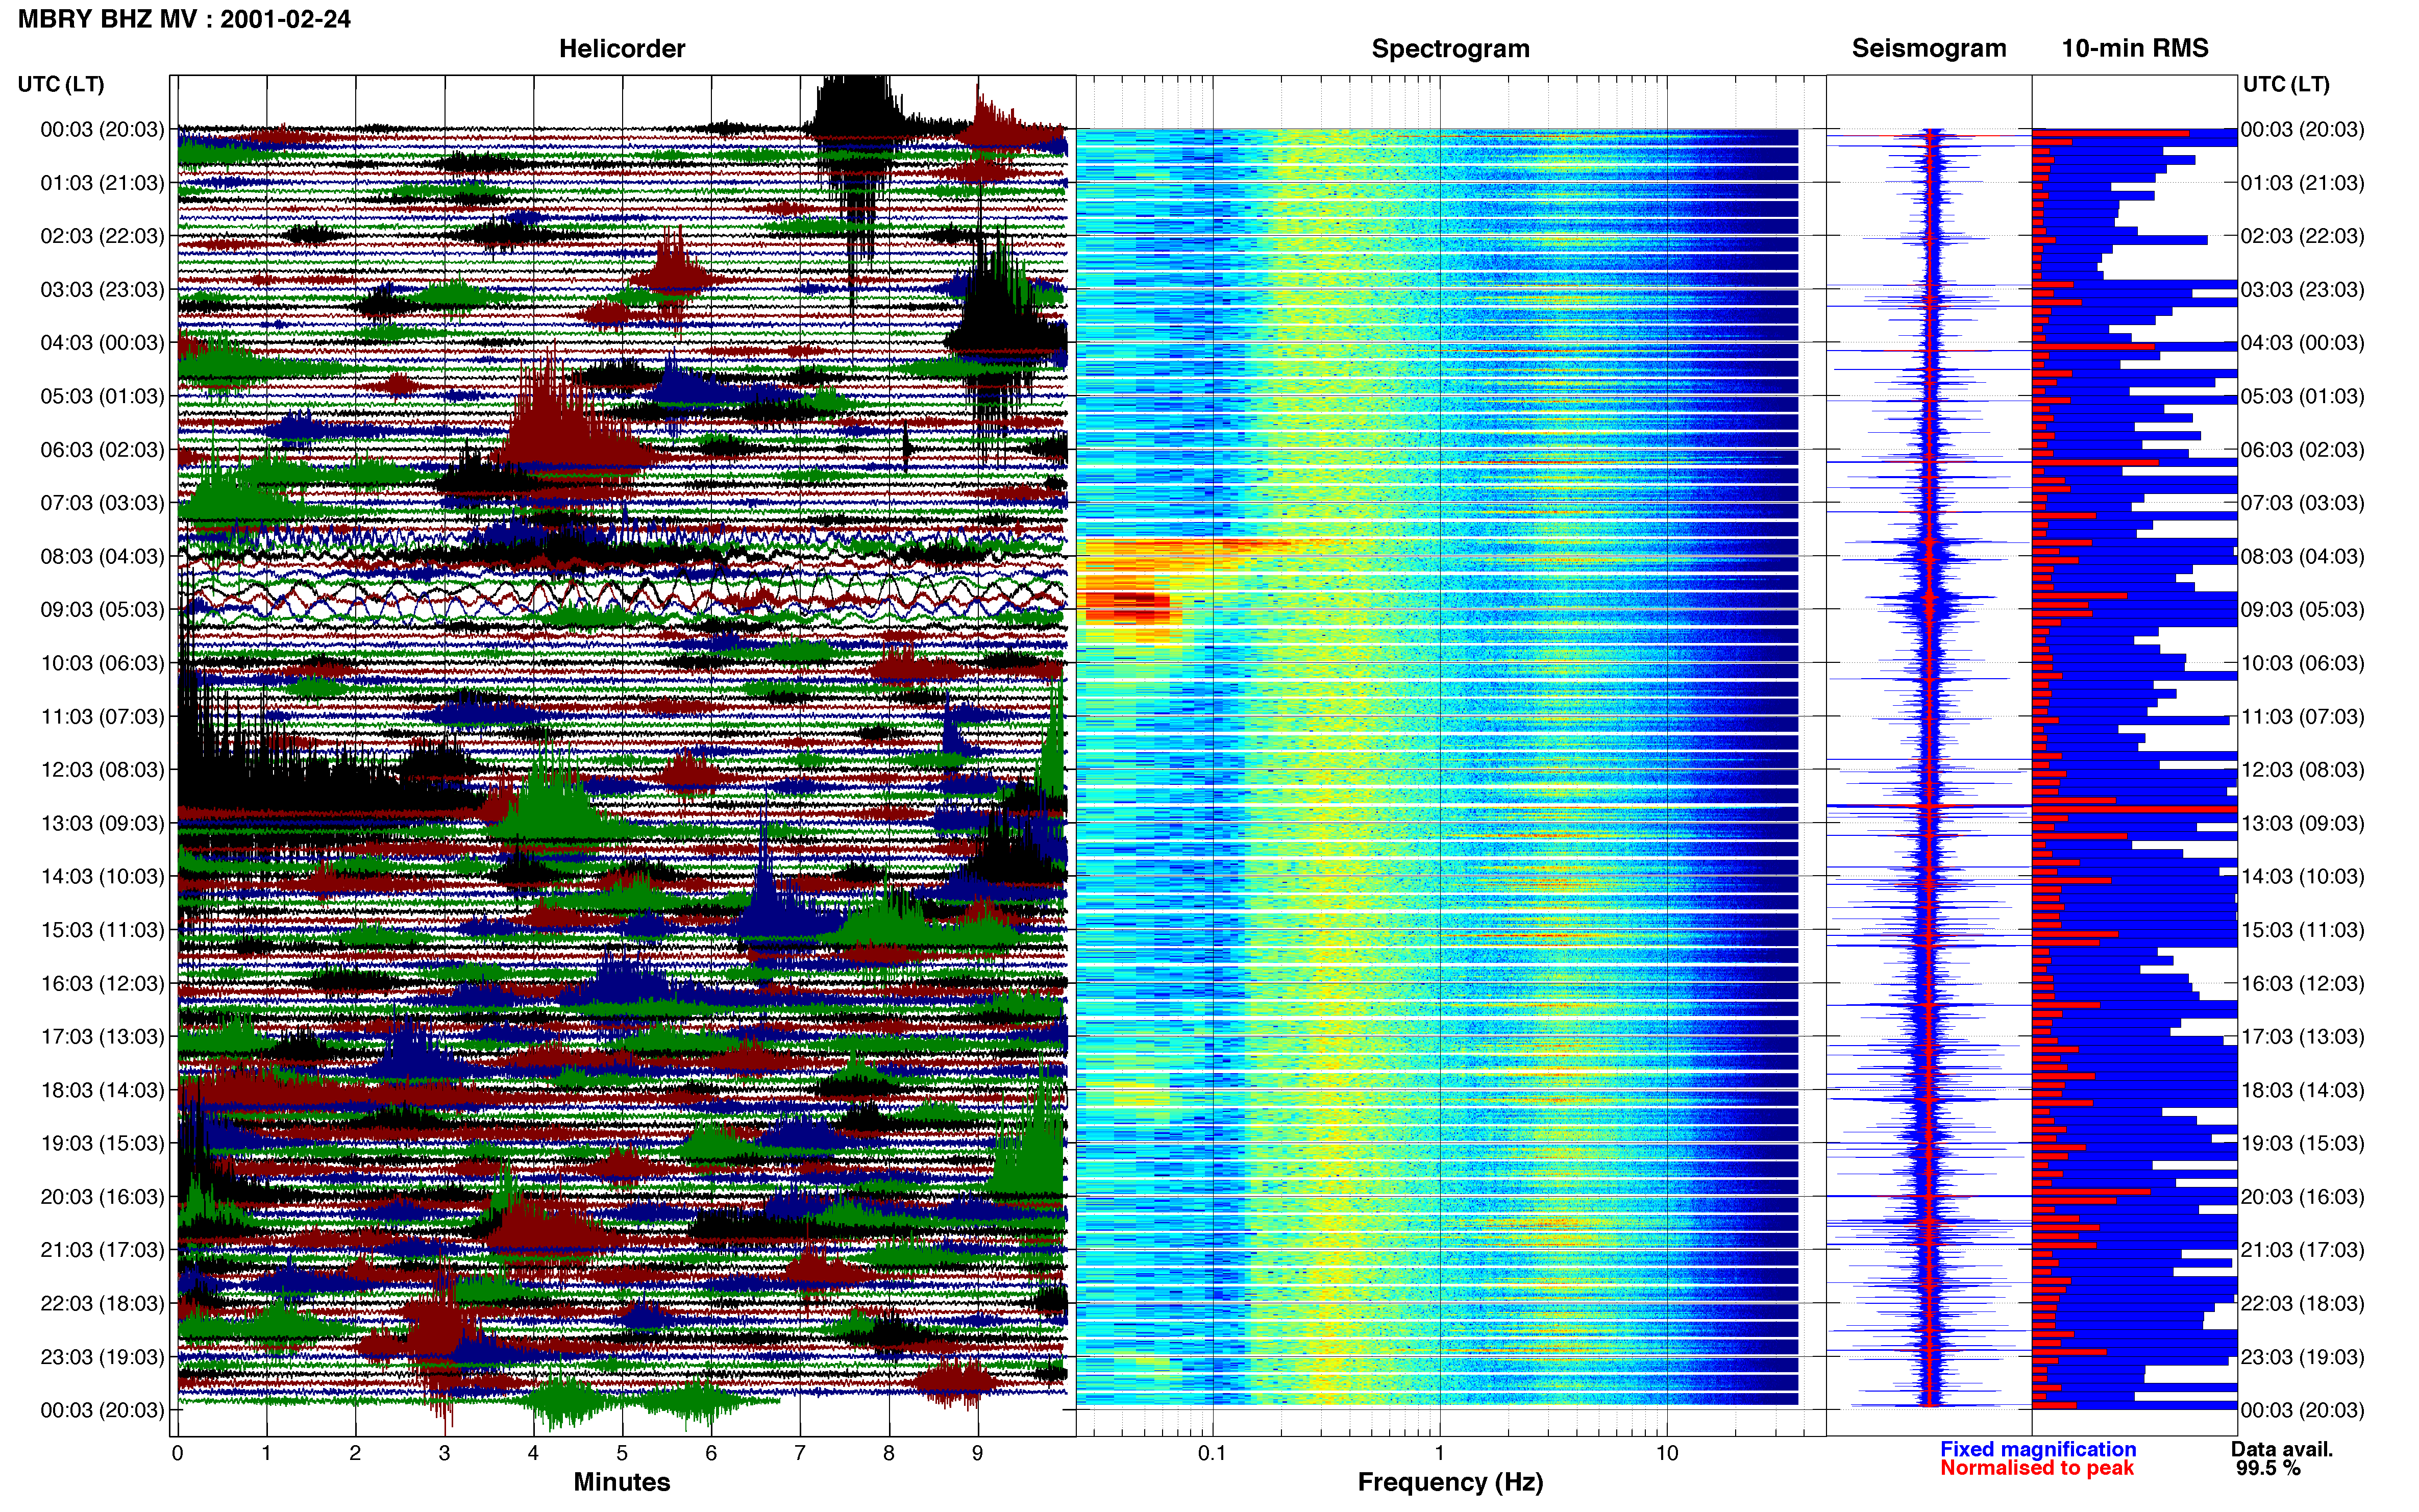The image size is (2419, 1512).
Task: Click the right-side time label '09:03 (05:03)'
Action: click(x=2303, y=610)
